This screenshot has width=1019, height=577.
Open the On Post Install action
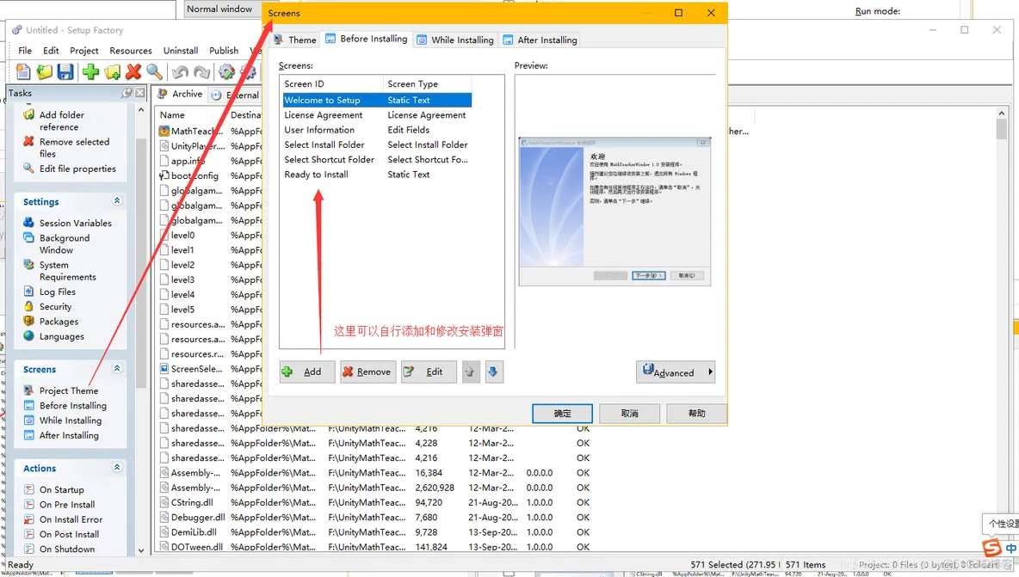(x=69, y=534)
